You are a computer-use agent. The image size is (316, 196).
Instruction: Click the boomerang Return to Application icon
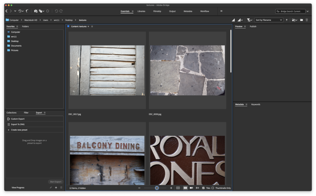pos(27,11)
